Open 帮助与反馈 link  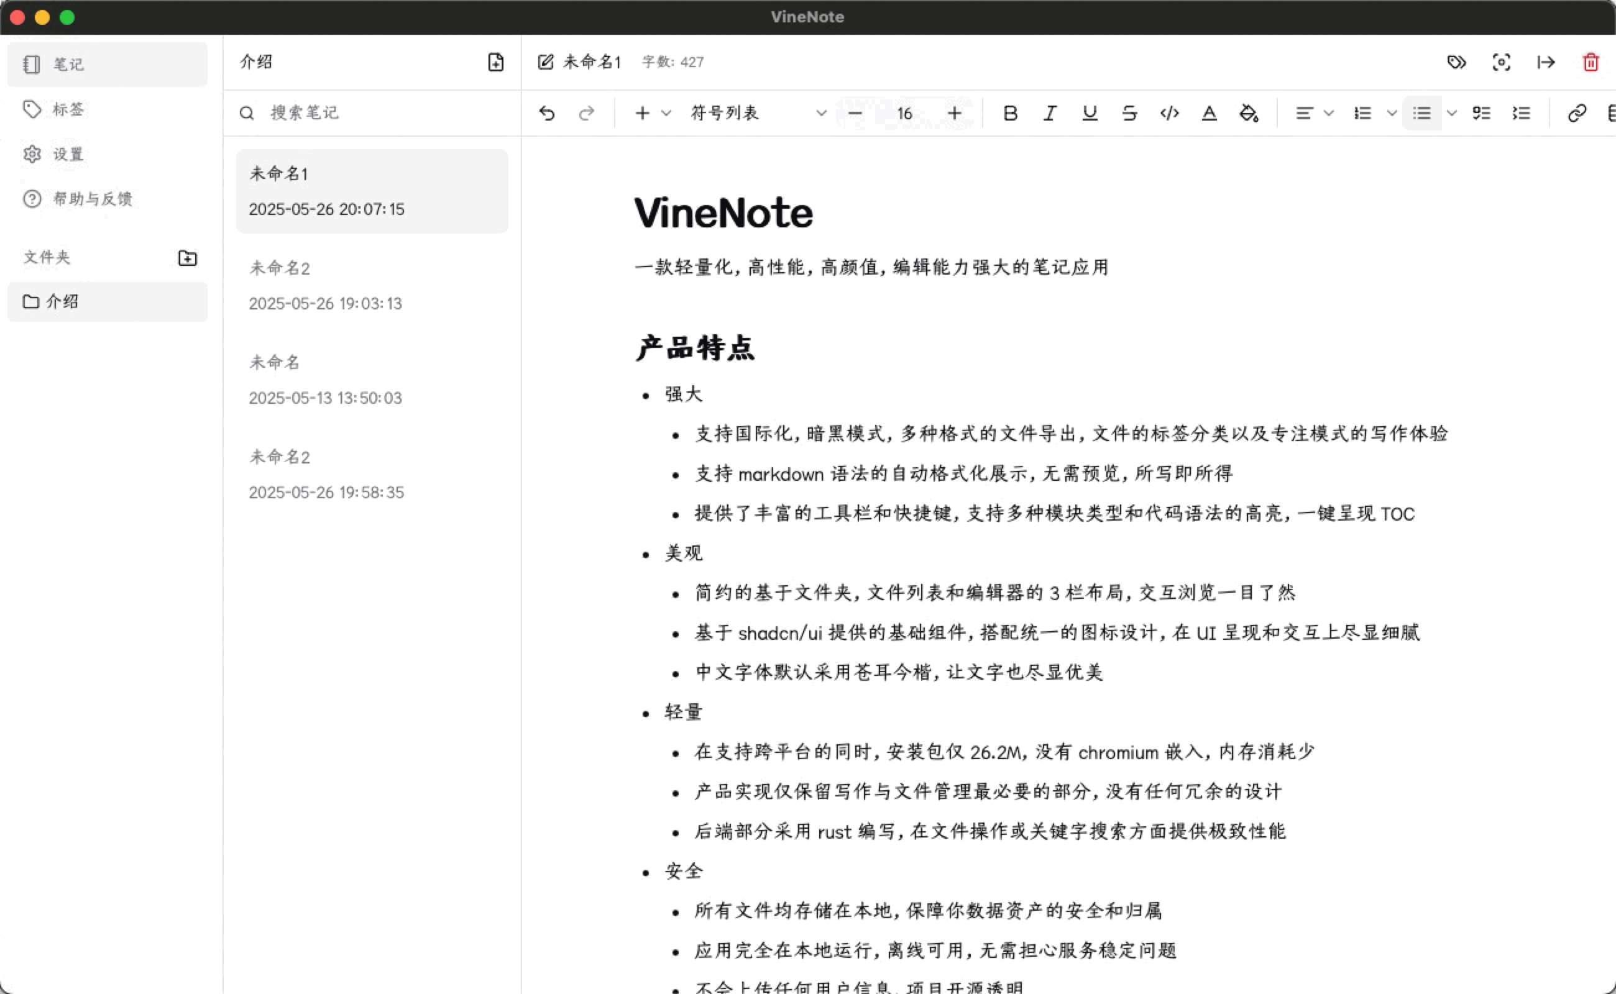92,199
